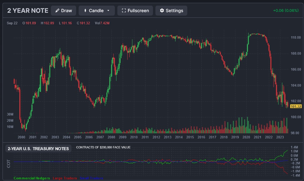The width and height of the screenshot is (304, 181).
Task: Click the 20M volume scale label
Action: point(10,121)
